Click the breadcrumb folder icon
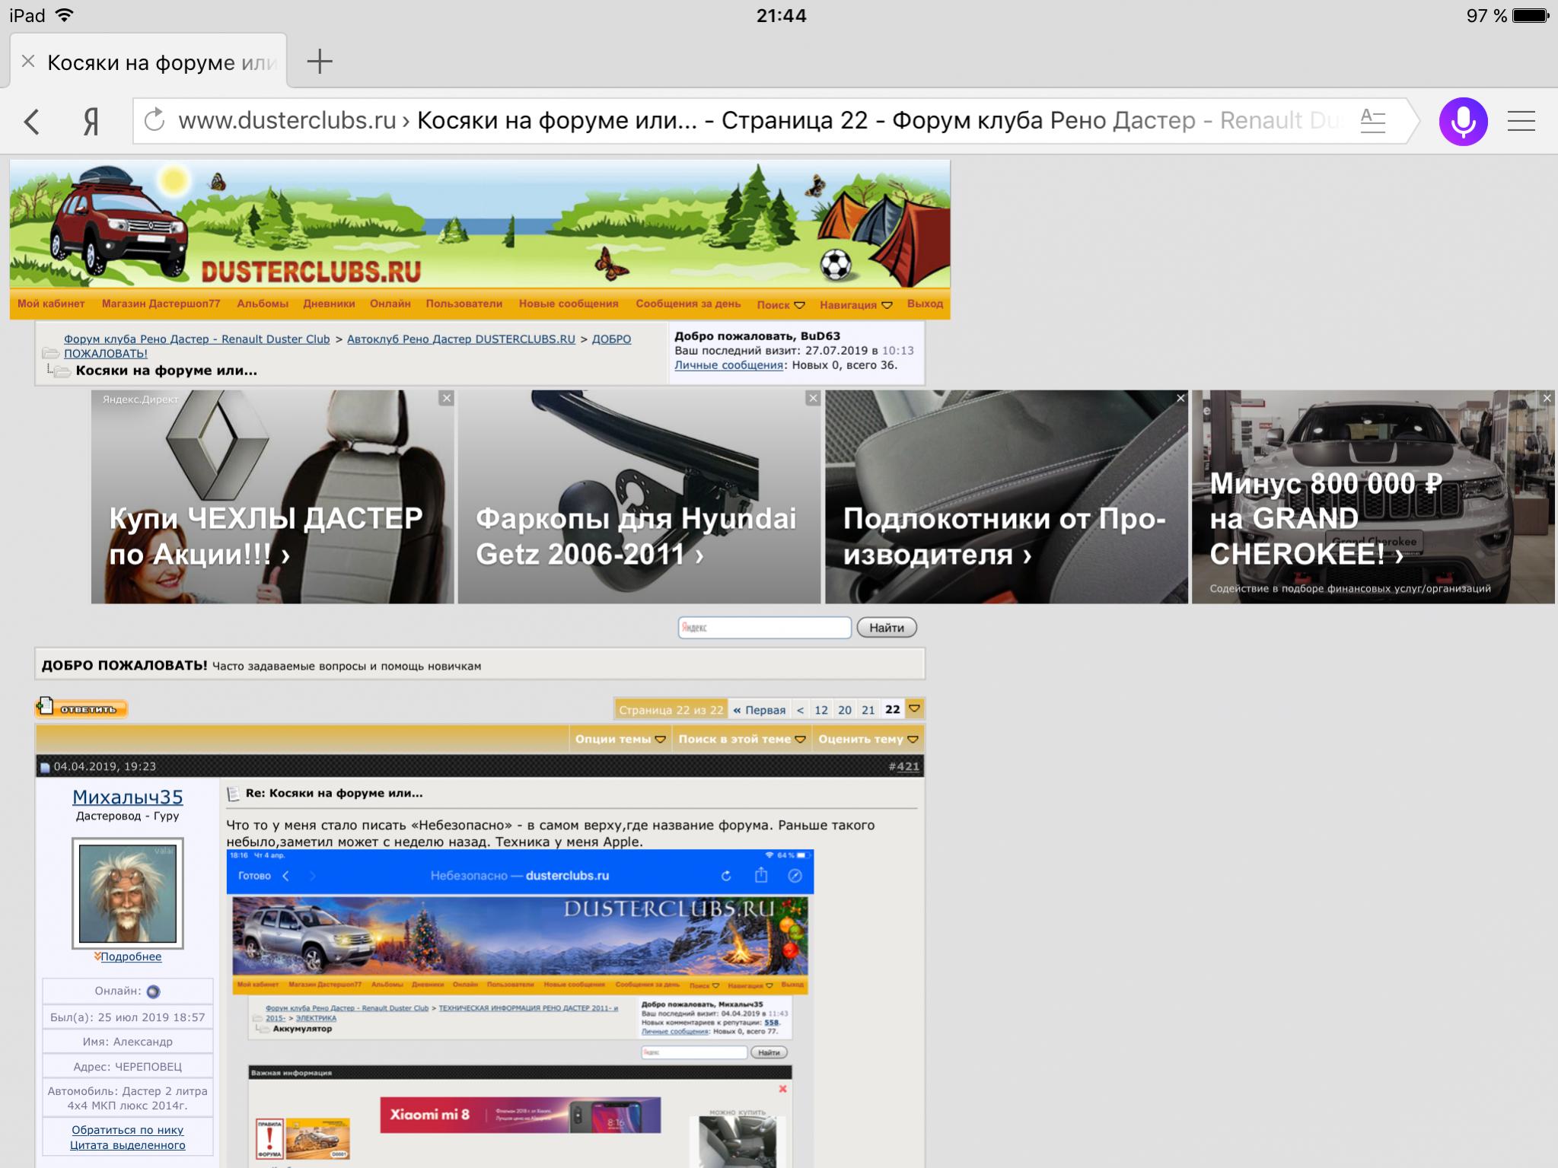The image size is (1558, 1168). 50,353
